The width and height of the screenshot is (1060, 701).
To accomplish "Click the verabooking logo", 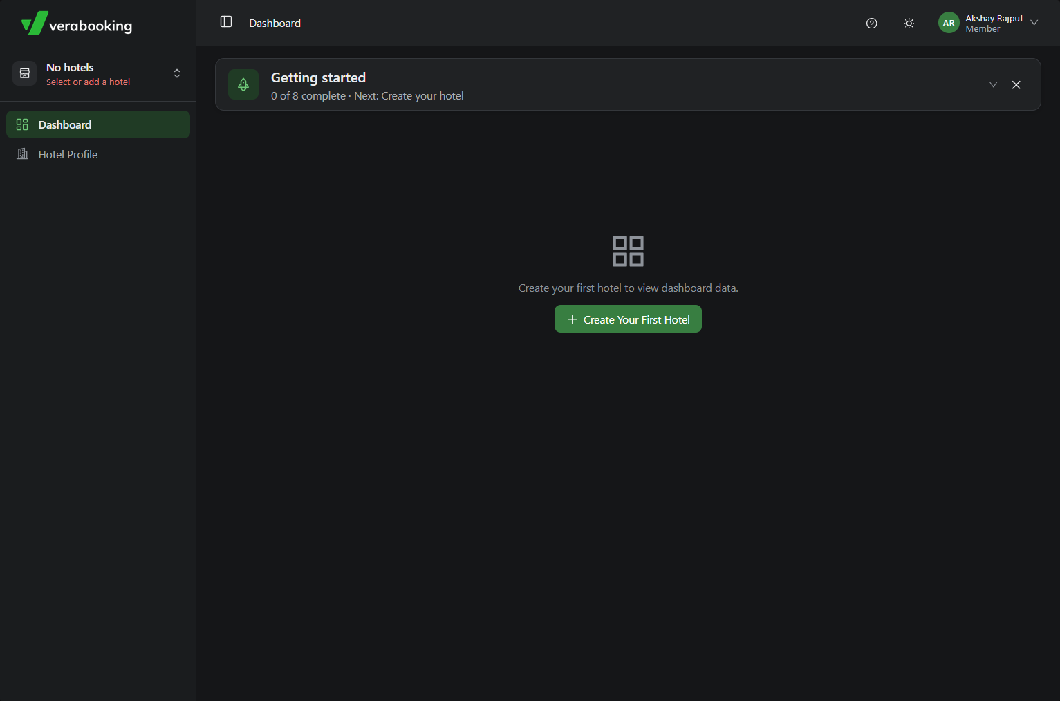I will point(77,24).
